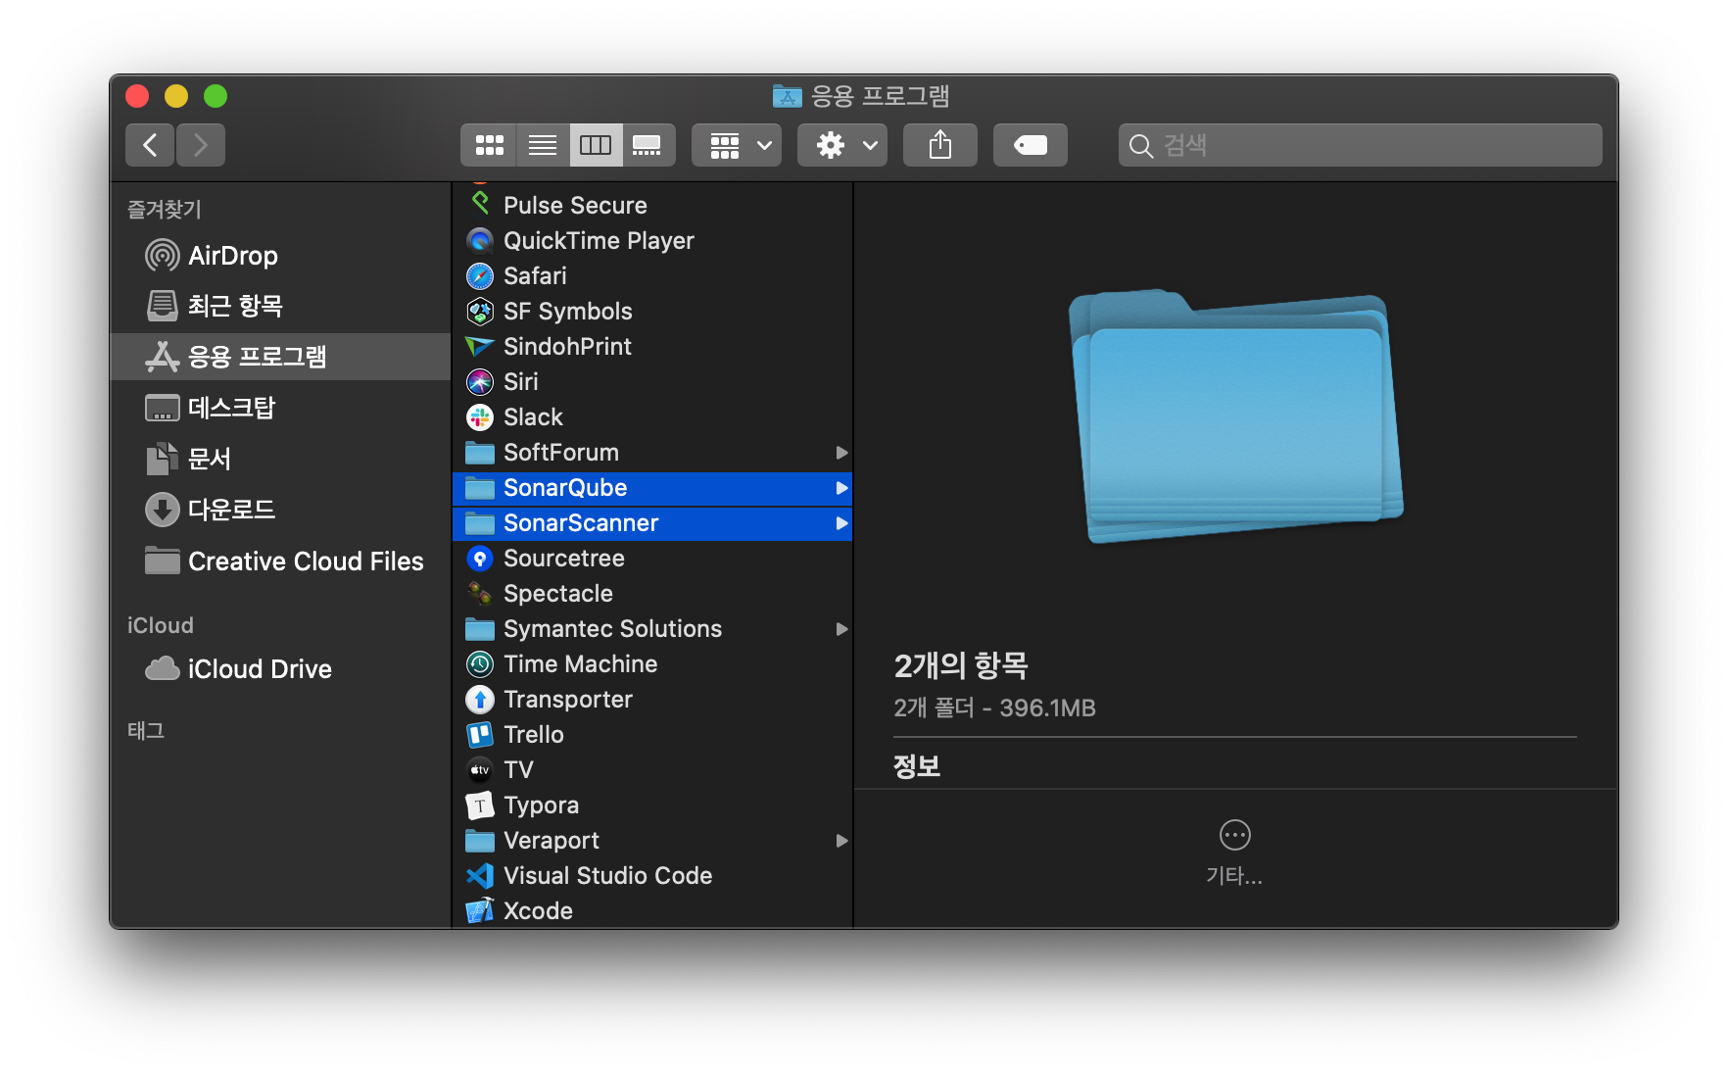Open 최근 항목 in the sidebar
The height and width of the screenshot is (1074, 1728).
coord(280,306)
